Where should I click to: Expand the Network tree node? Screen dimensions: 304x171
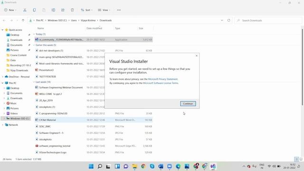[2, 125]
